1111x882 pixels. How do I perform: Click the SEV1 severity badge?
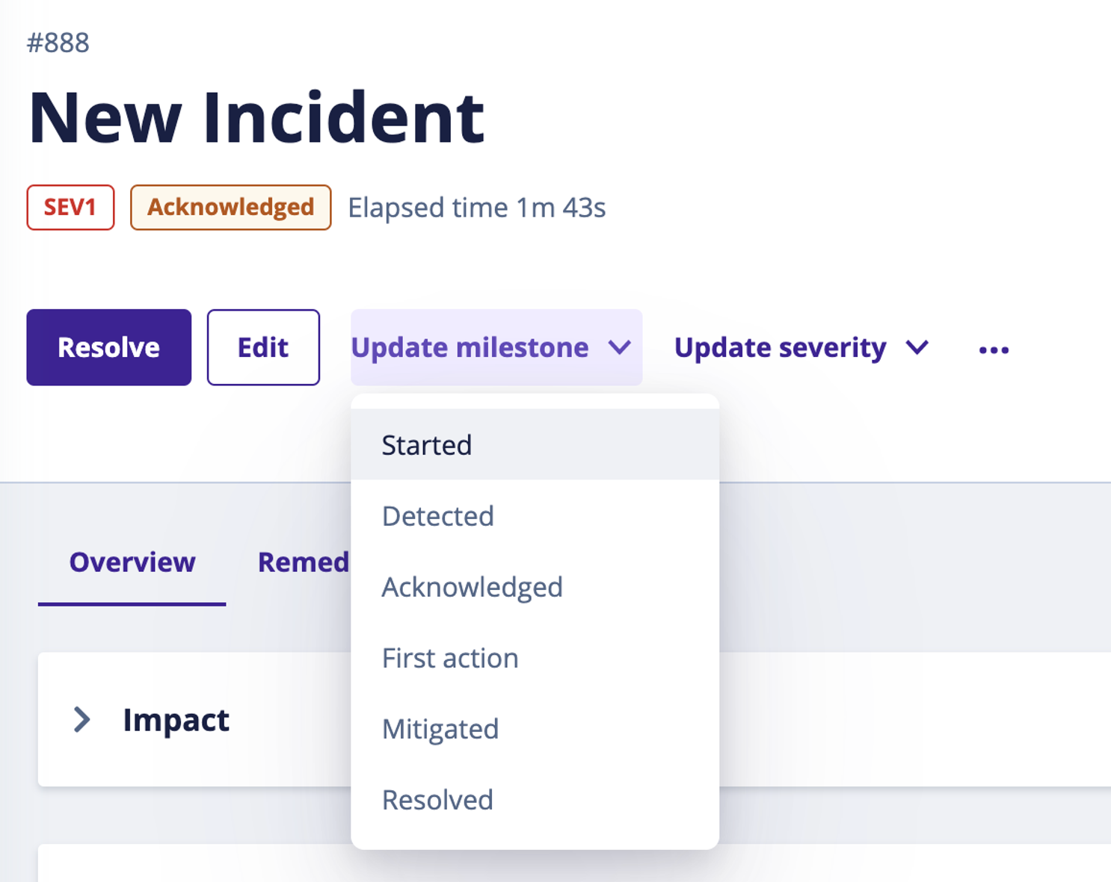(x=70, y=207)
